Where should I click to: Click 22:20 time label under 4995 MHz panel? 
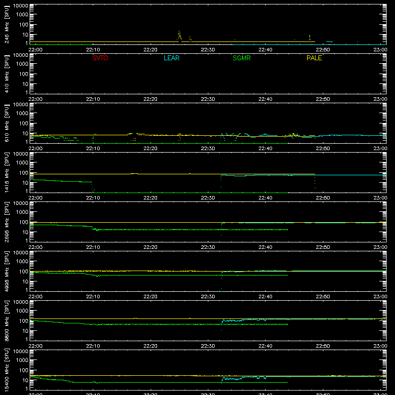pos(151,297)
